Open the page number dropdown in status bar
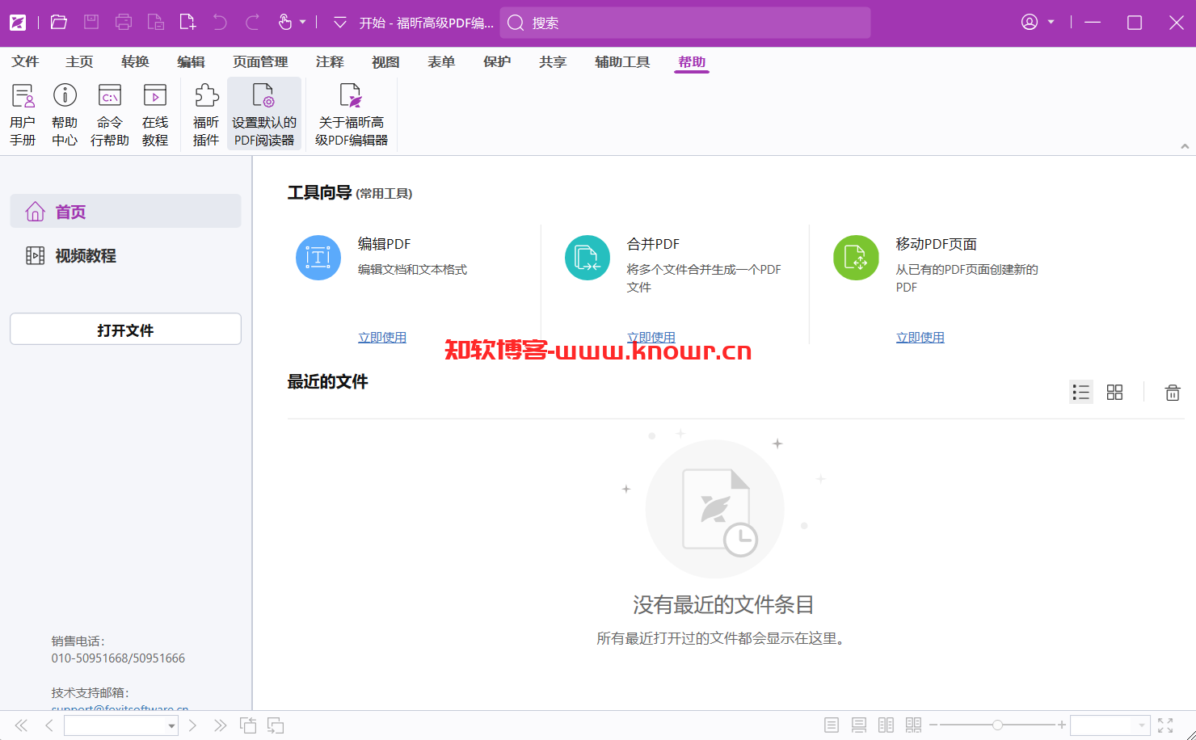 (x=171, y=725)
